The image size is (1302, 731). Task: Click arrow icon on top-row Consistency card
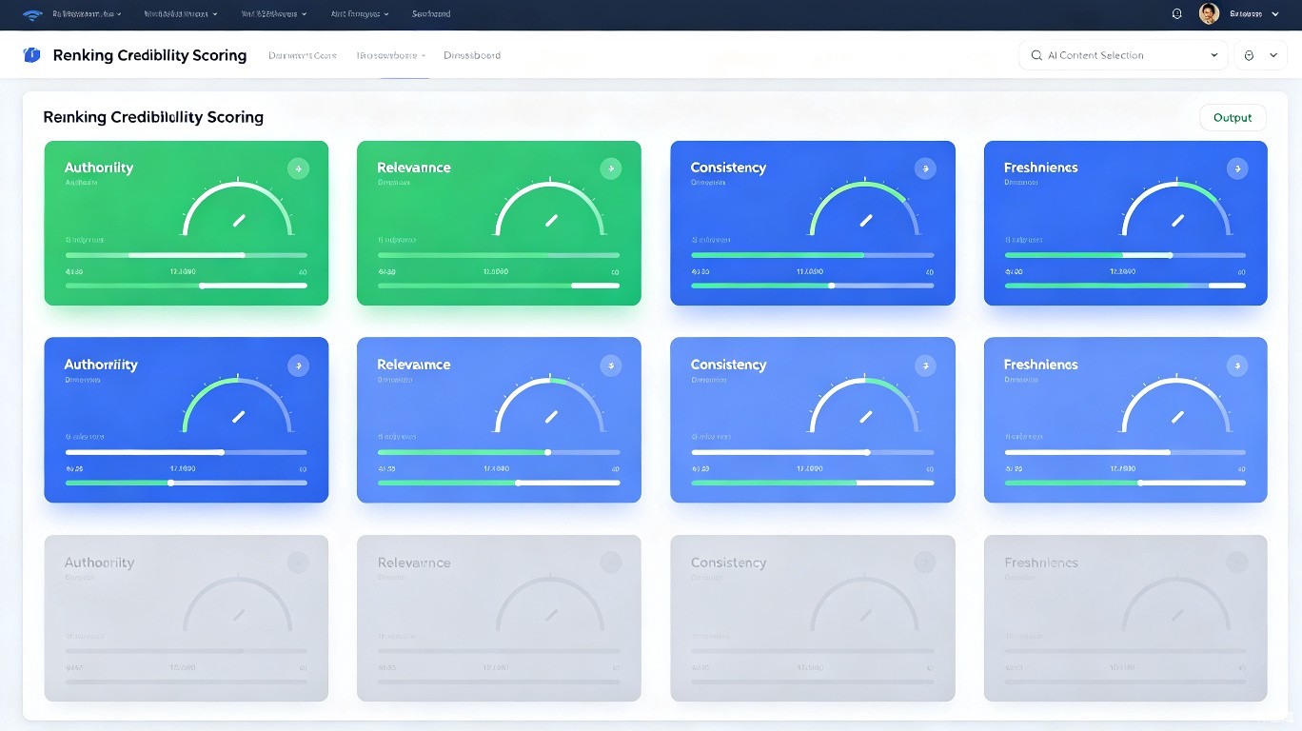[x=924, y=168]
